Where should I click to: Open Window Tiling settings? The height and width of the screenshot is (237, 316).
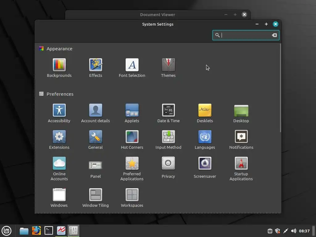pyautogui.click(x=96, y=198)
